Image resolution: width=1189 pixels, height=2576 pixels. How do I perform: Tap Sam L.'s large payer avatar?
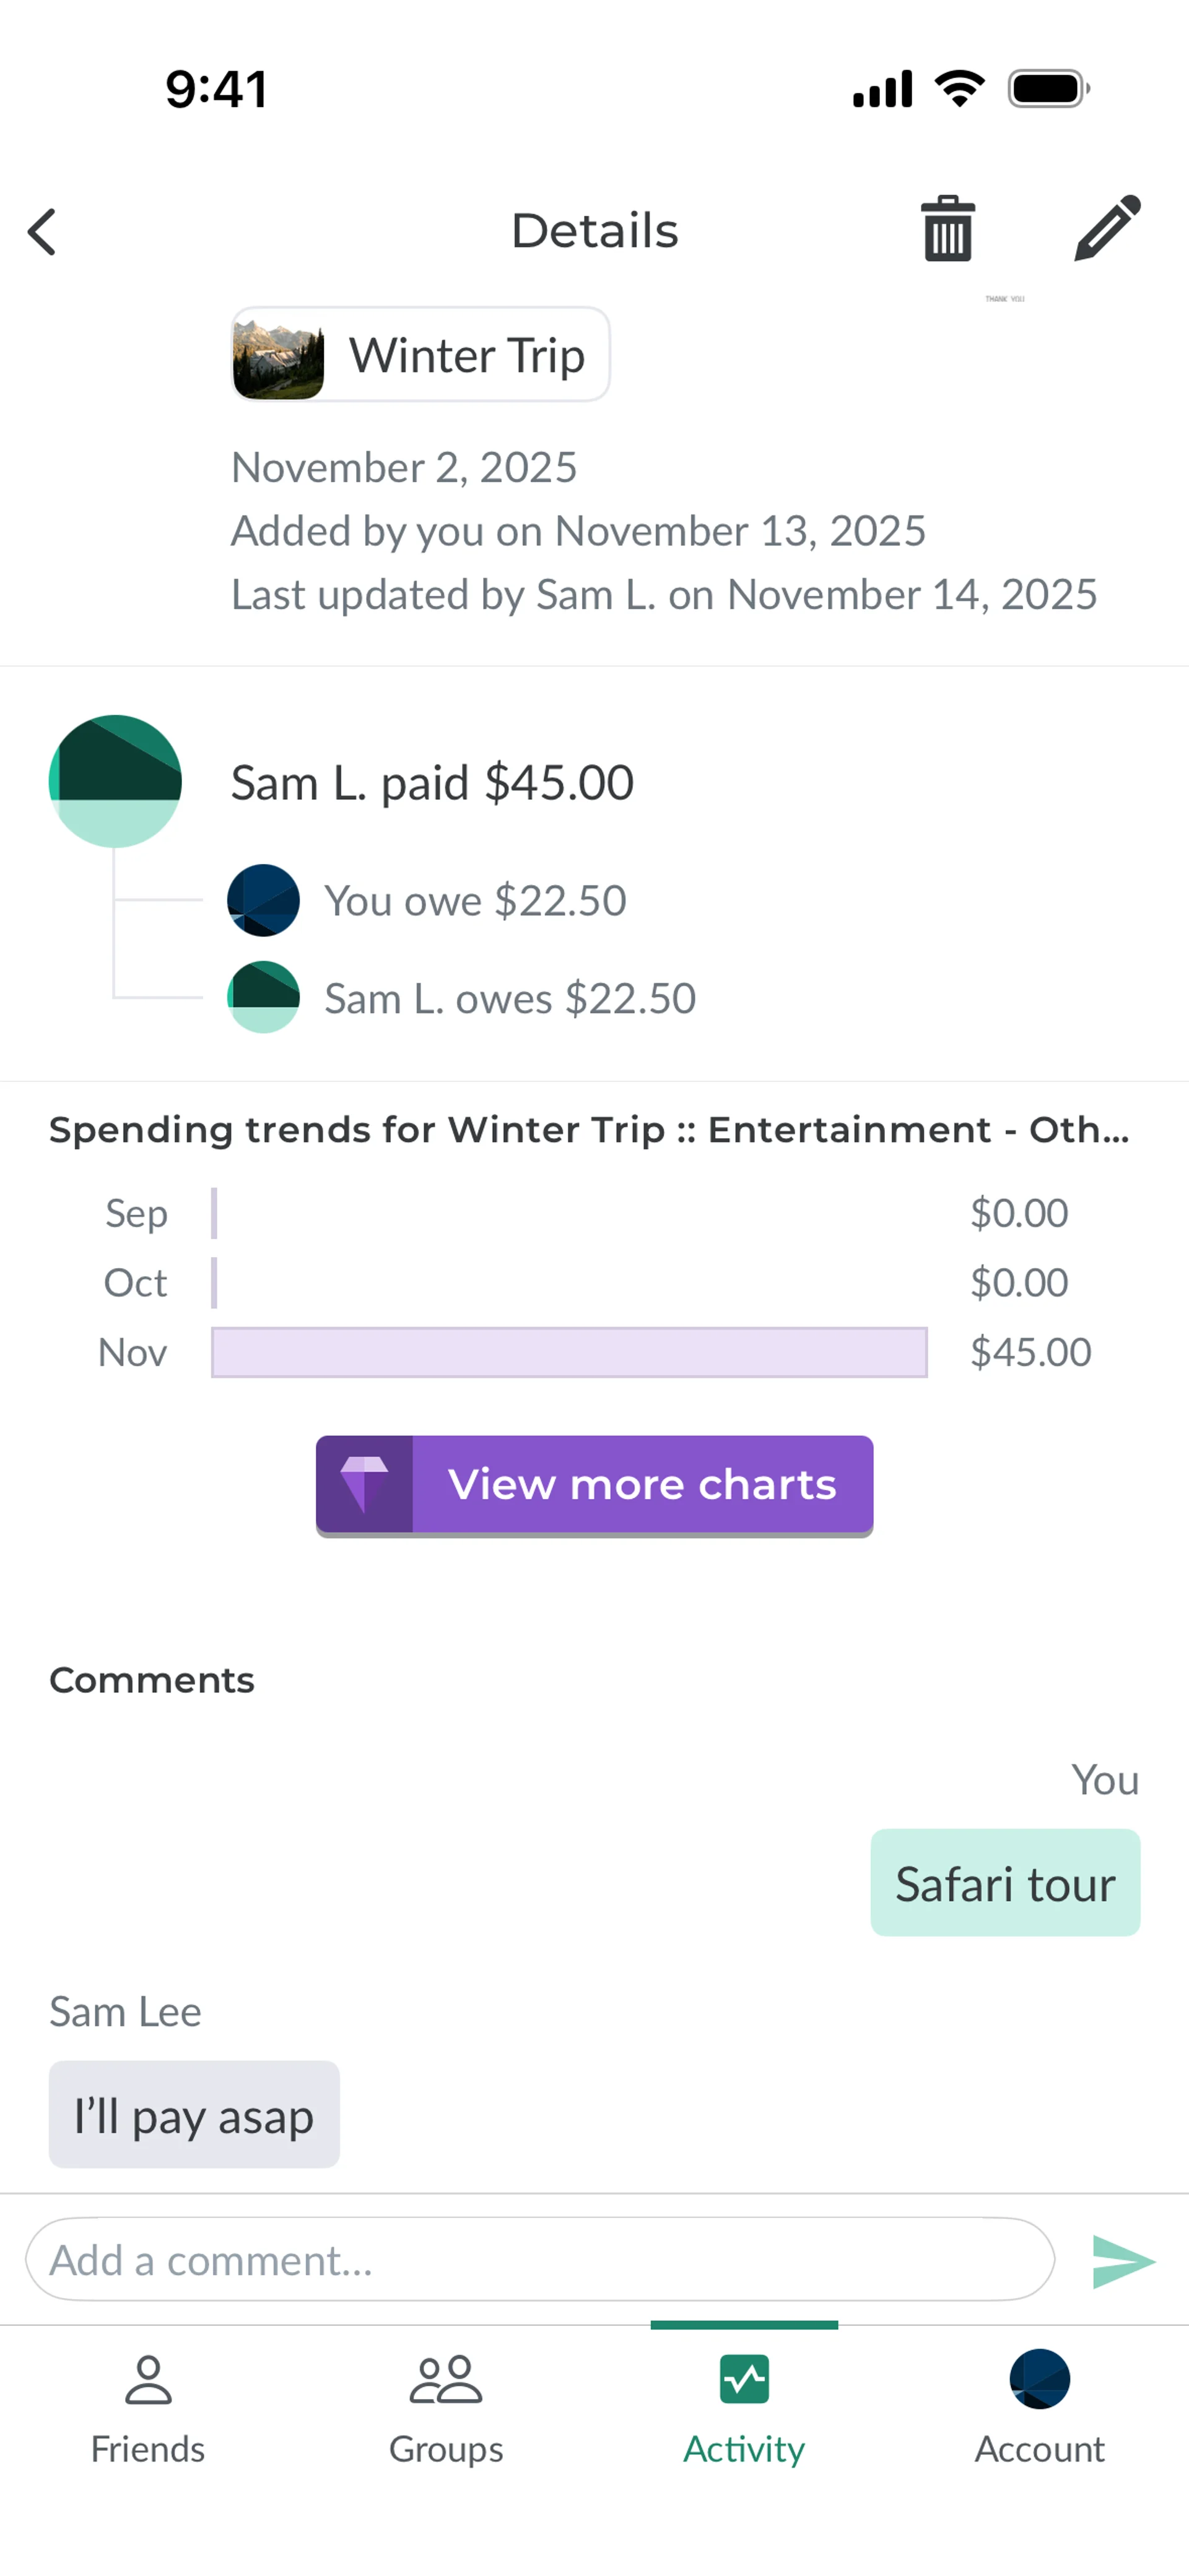(115, 781)
